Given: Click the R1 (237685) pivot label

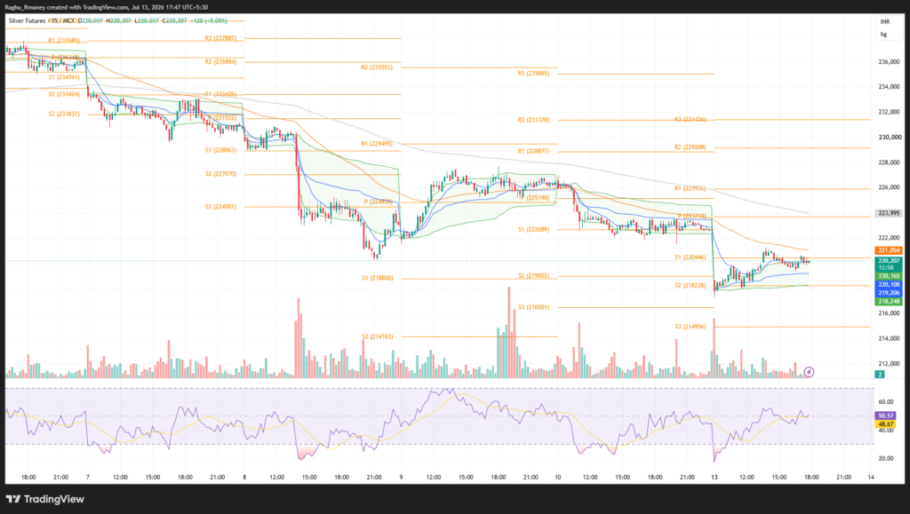Looking at the screenshot, I should point(64,41).
